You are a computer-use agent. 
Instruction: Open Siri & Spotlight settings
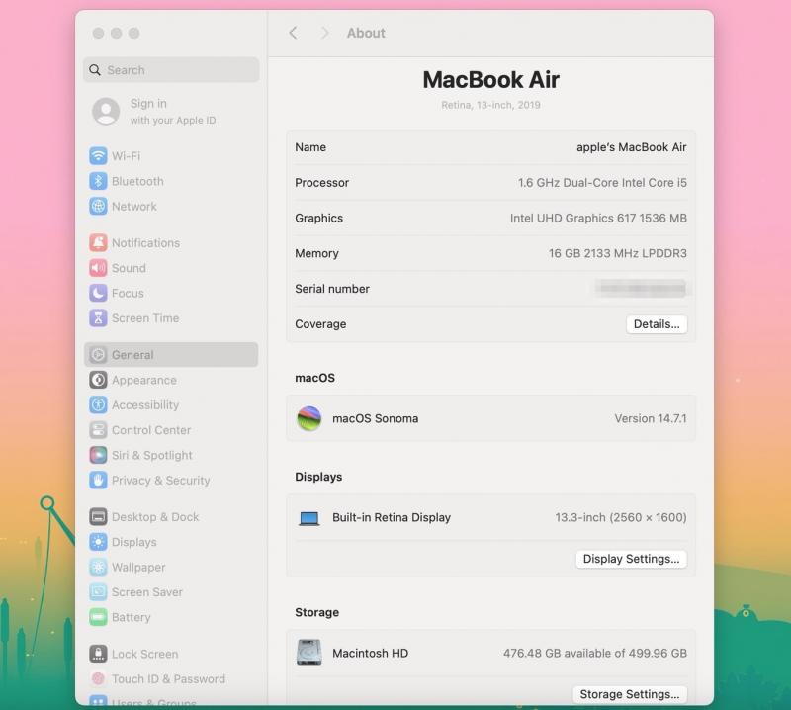(x=140, y=455)
